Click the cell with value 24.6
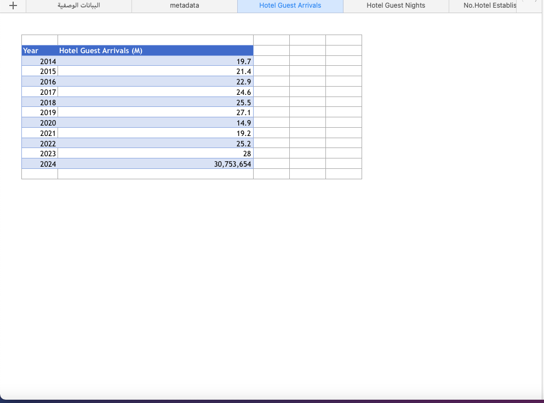Screen dimensions: 544x403 [x=155, y=92]
